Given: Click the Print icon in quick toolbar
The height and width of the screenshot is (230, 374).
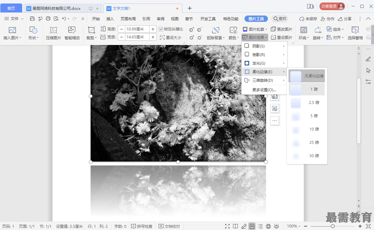Looking at the screenshot, I should pos(48,19).
